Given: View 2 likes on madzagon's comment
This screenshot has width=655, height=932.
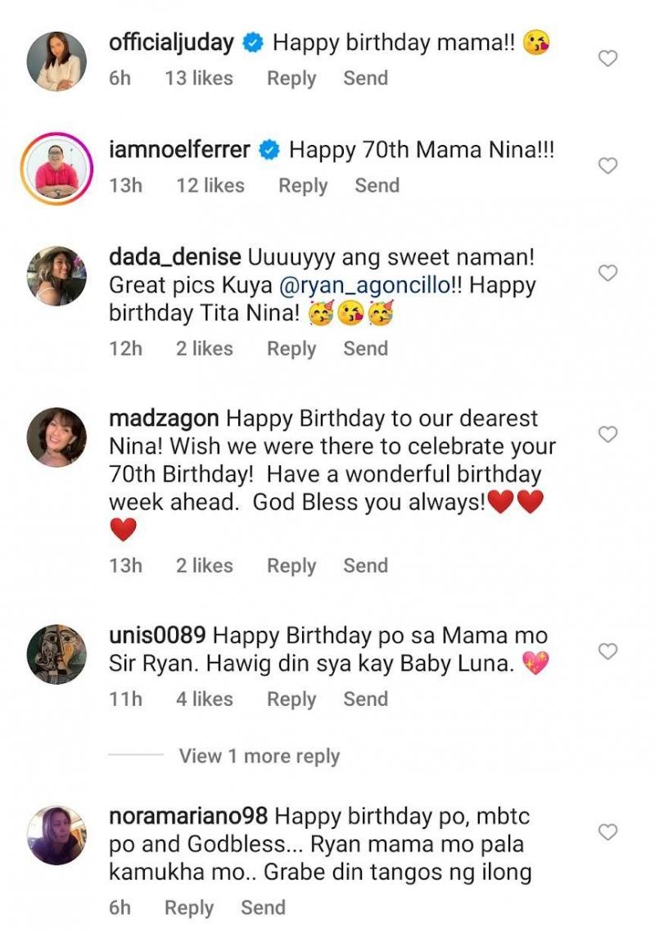Looking at the screenshot, I should point(204,566).
